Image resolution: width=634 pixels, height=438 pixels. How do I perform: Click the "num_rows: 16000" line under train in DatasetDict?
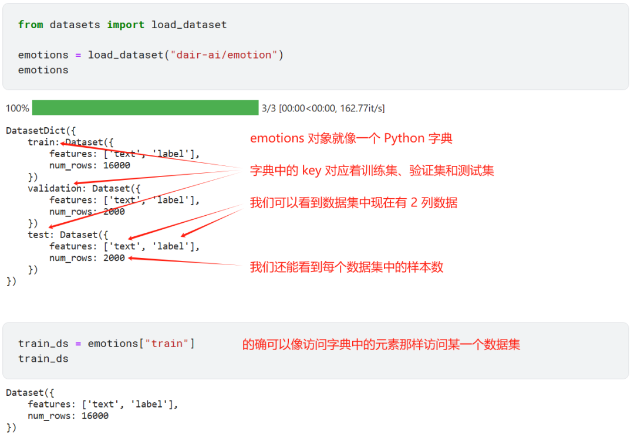click(90, 165)
